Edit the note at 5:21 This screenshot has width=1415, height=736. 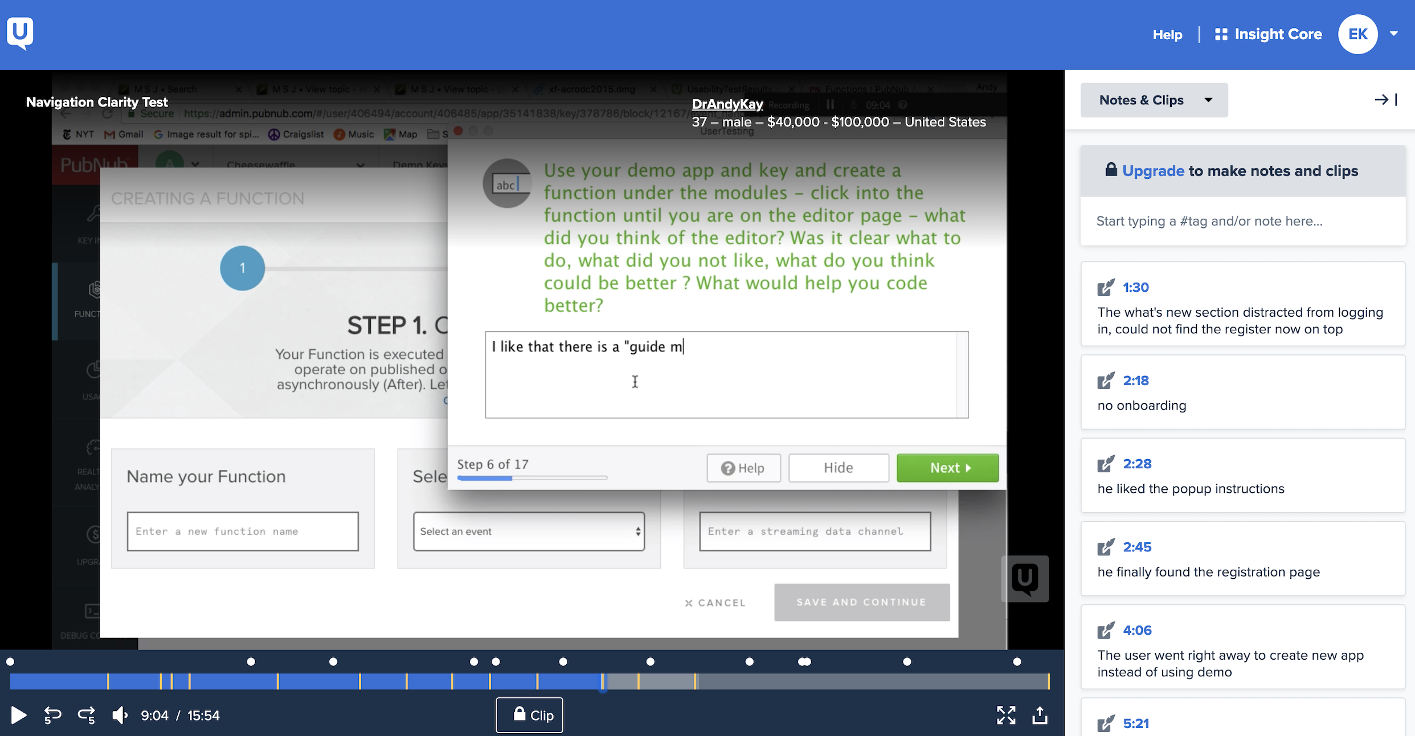1106,723
